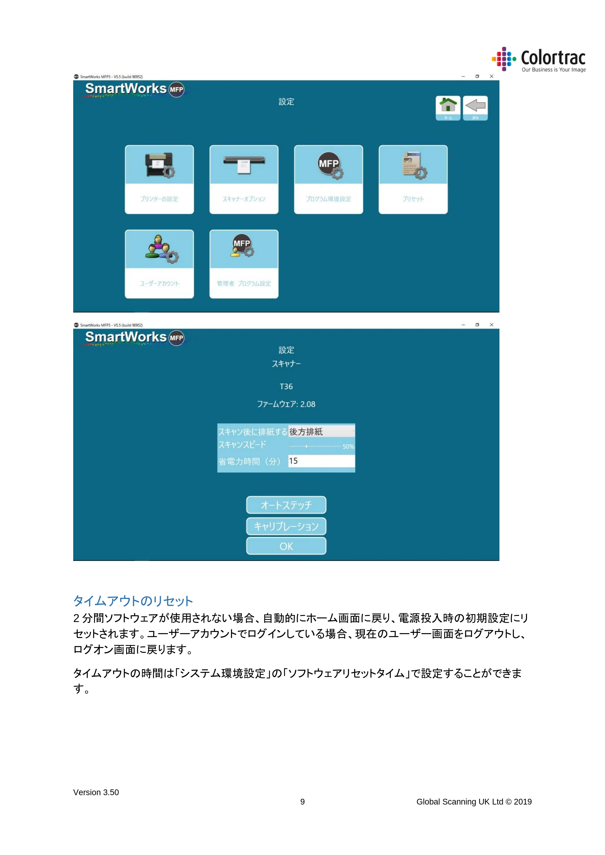Screen dimensions: 605x855
Task: Adjust the スキャンスピード scan speed slider
Action: pyautogui.click(x=315, y=446)
